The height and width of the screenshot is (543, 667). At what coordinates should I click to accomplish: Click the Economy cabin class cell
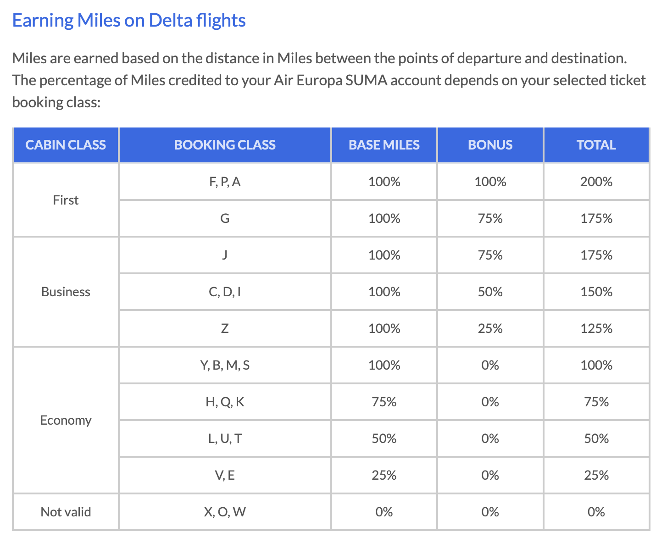66,420
